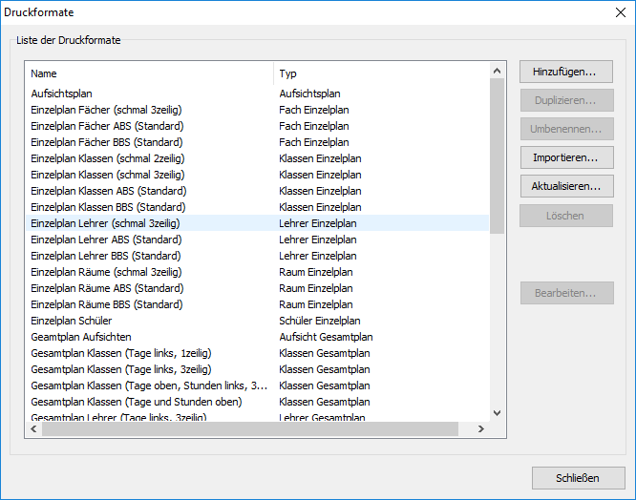
Task: Select the 'Geamtplan Aufsichten' entry
Action: pos(81,337)
